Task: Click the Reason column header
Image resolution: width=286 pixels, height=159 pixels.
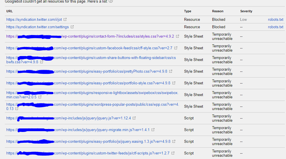Action: (x=217, y=11)
